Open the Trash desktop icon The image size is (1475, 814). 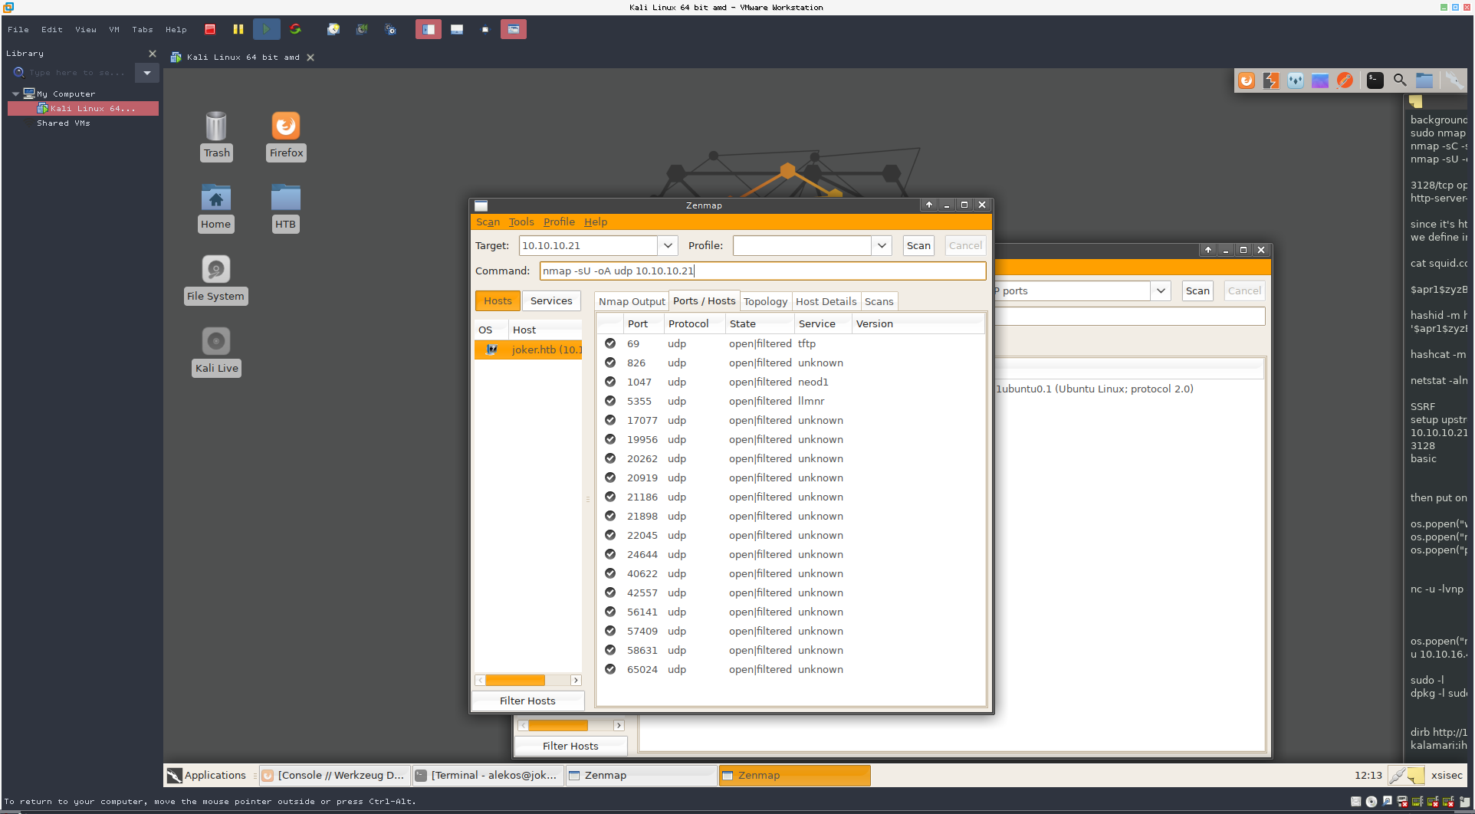(216, 136)
